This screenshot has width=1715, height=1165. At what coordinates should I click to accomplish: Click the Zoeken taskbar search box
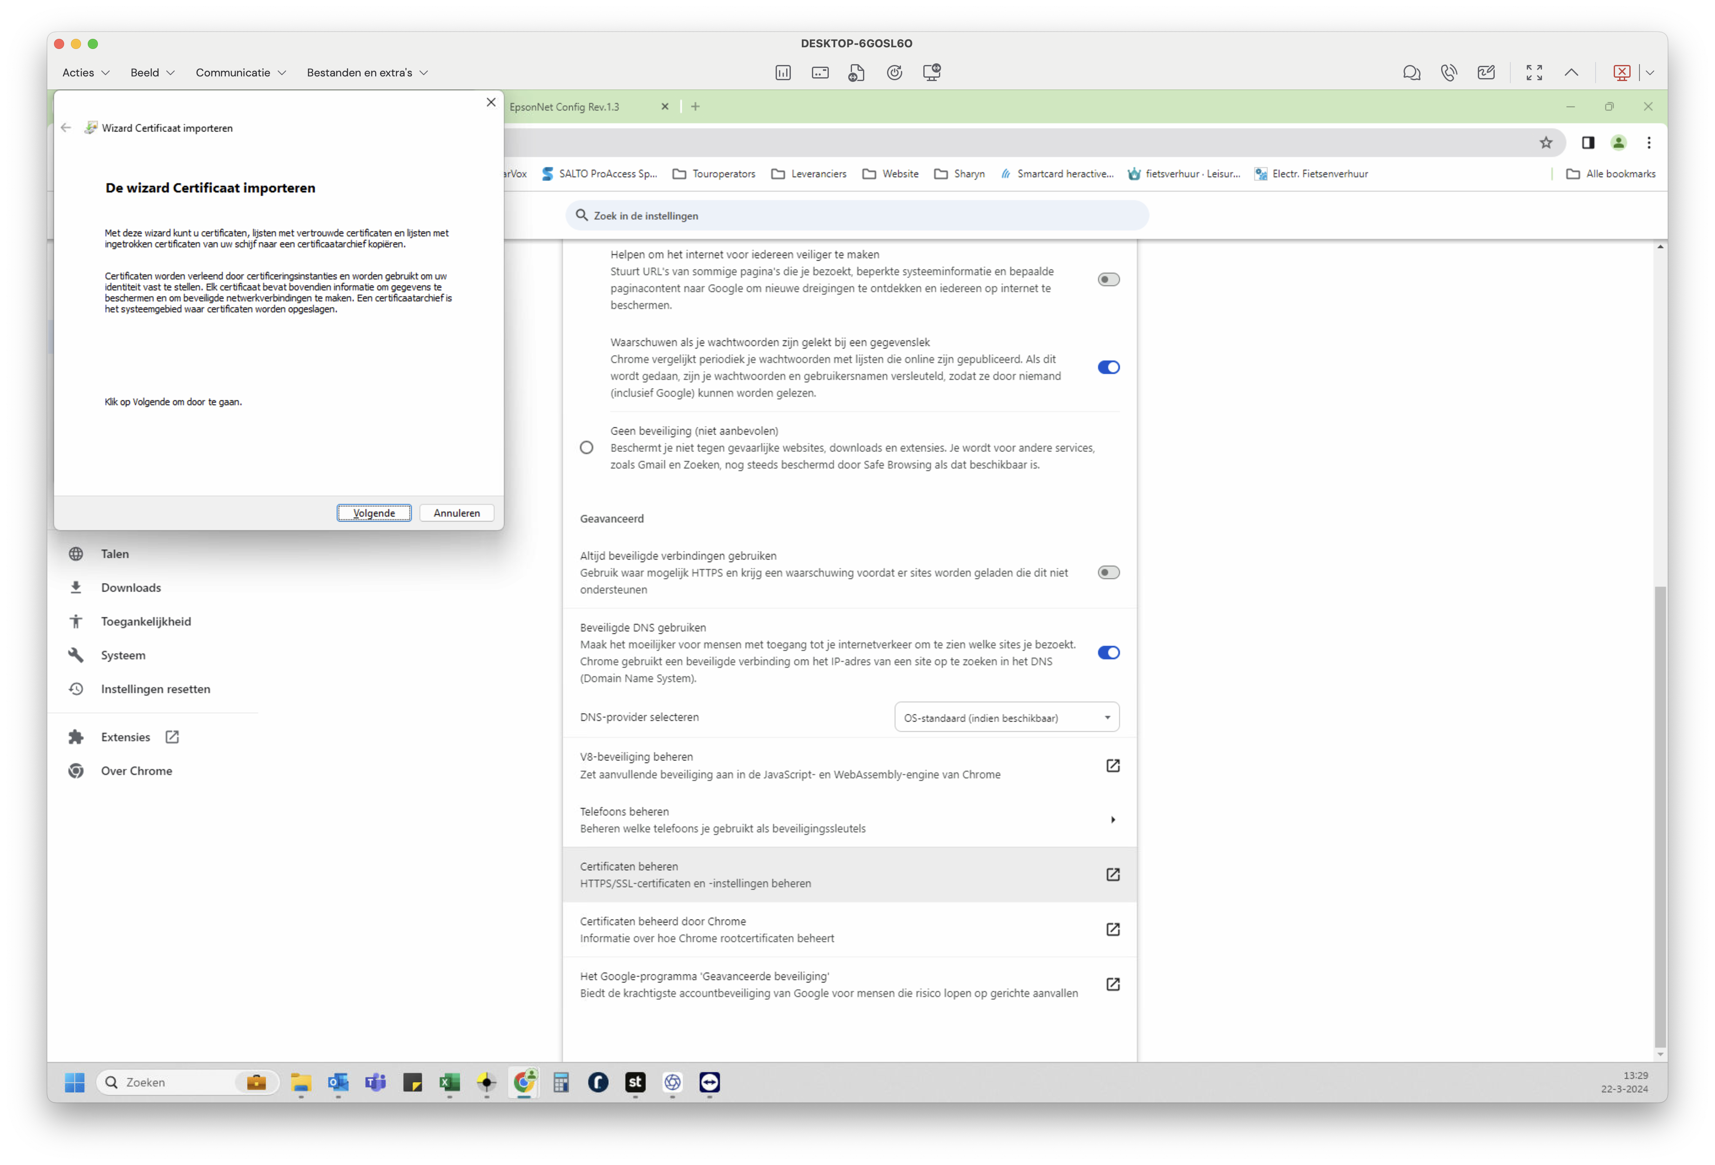[x=187, y=1082]
